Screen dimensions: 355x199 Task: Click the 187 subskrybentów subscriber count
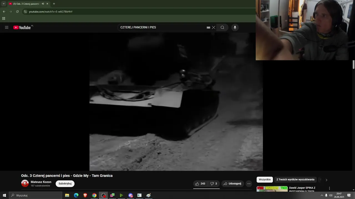[x=40, y=186]
